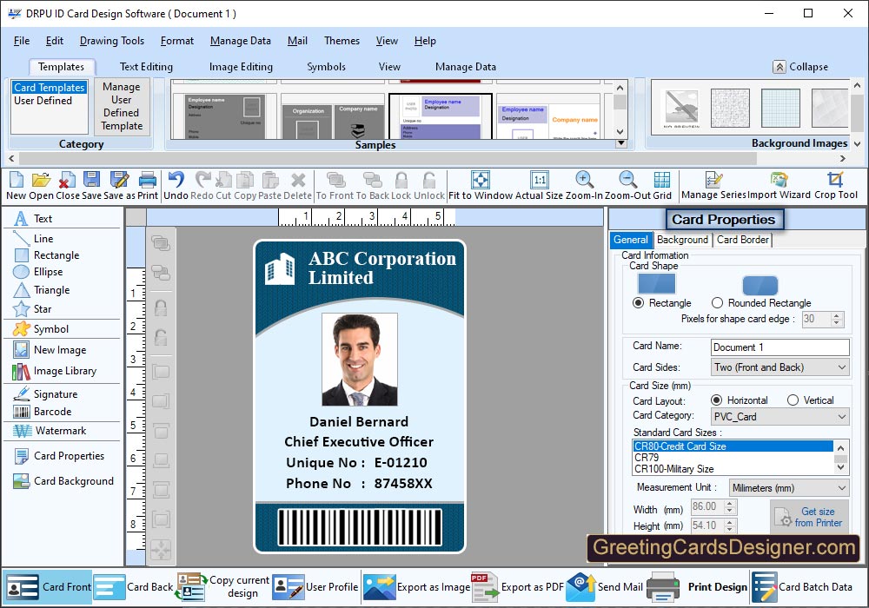Image resolution: width=869 pixels, height=608 pixels.
Task: Add a Watermark from the sidebar
Action: coord(50,431)
